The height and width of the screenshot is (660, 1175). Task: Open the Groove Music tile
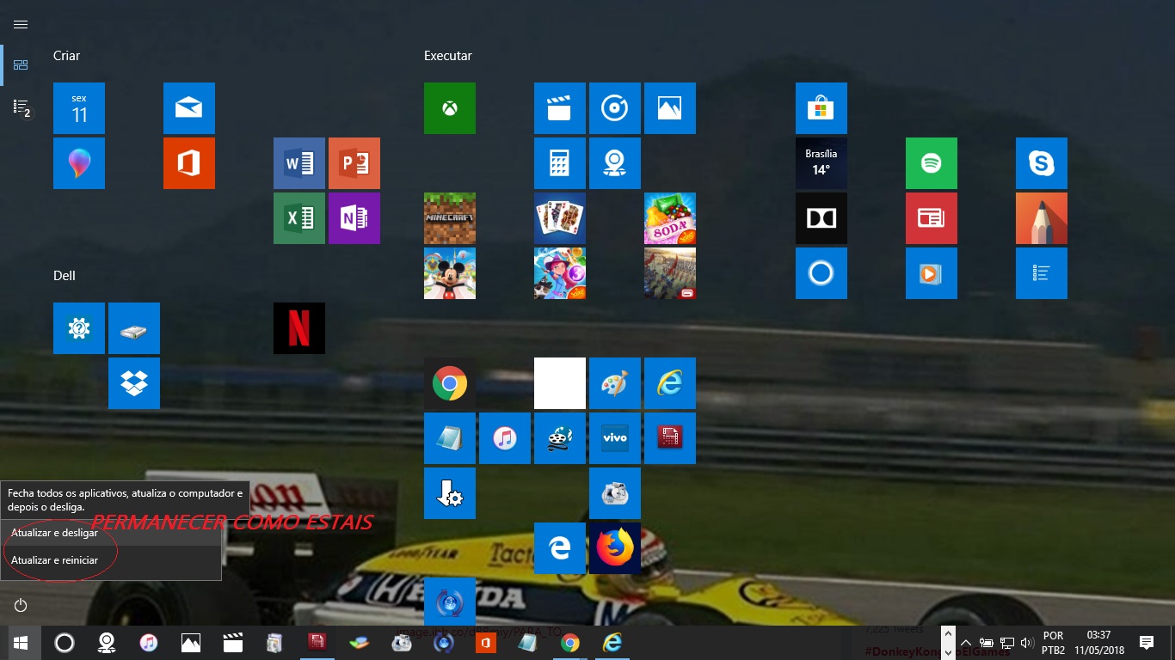tap(615, 108)
